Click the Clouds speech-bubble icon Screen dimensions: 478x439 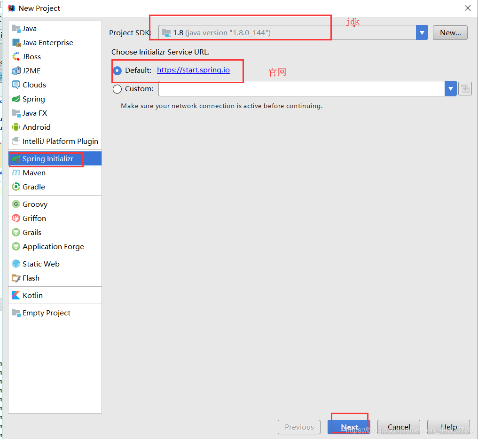16,85
